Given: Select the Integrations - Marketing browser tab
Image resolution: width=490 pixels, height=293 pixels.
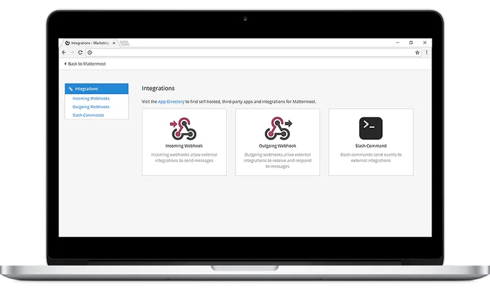Looking at the screenshot, I should click(x=90, y=43).
